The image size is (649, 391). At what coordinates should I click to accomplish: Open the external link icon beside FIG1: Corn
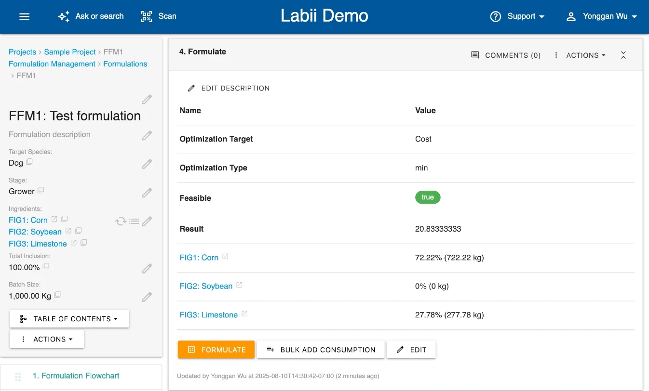(x=54, y=219)
